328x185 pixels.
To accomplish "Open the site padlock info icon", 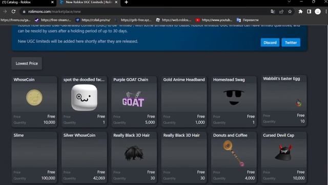I will tap(24, 11).
